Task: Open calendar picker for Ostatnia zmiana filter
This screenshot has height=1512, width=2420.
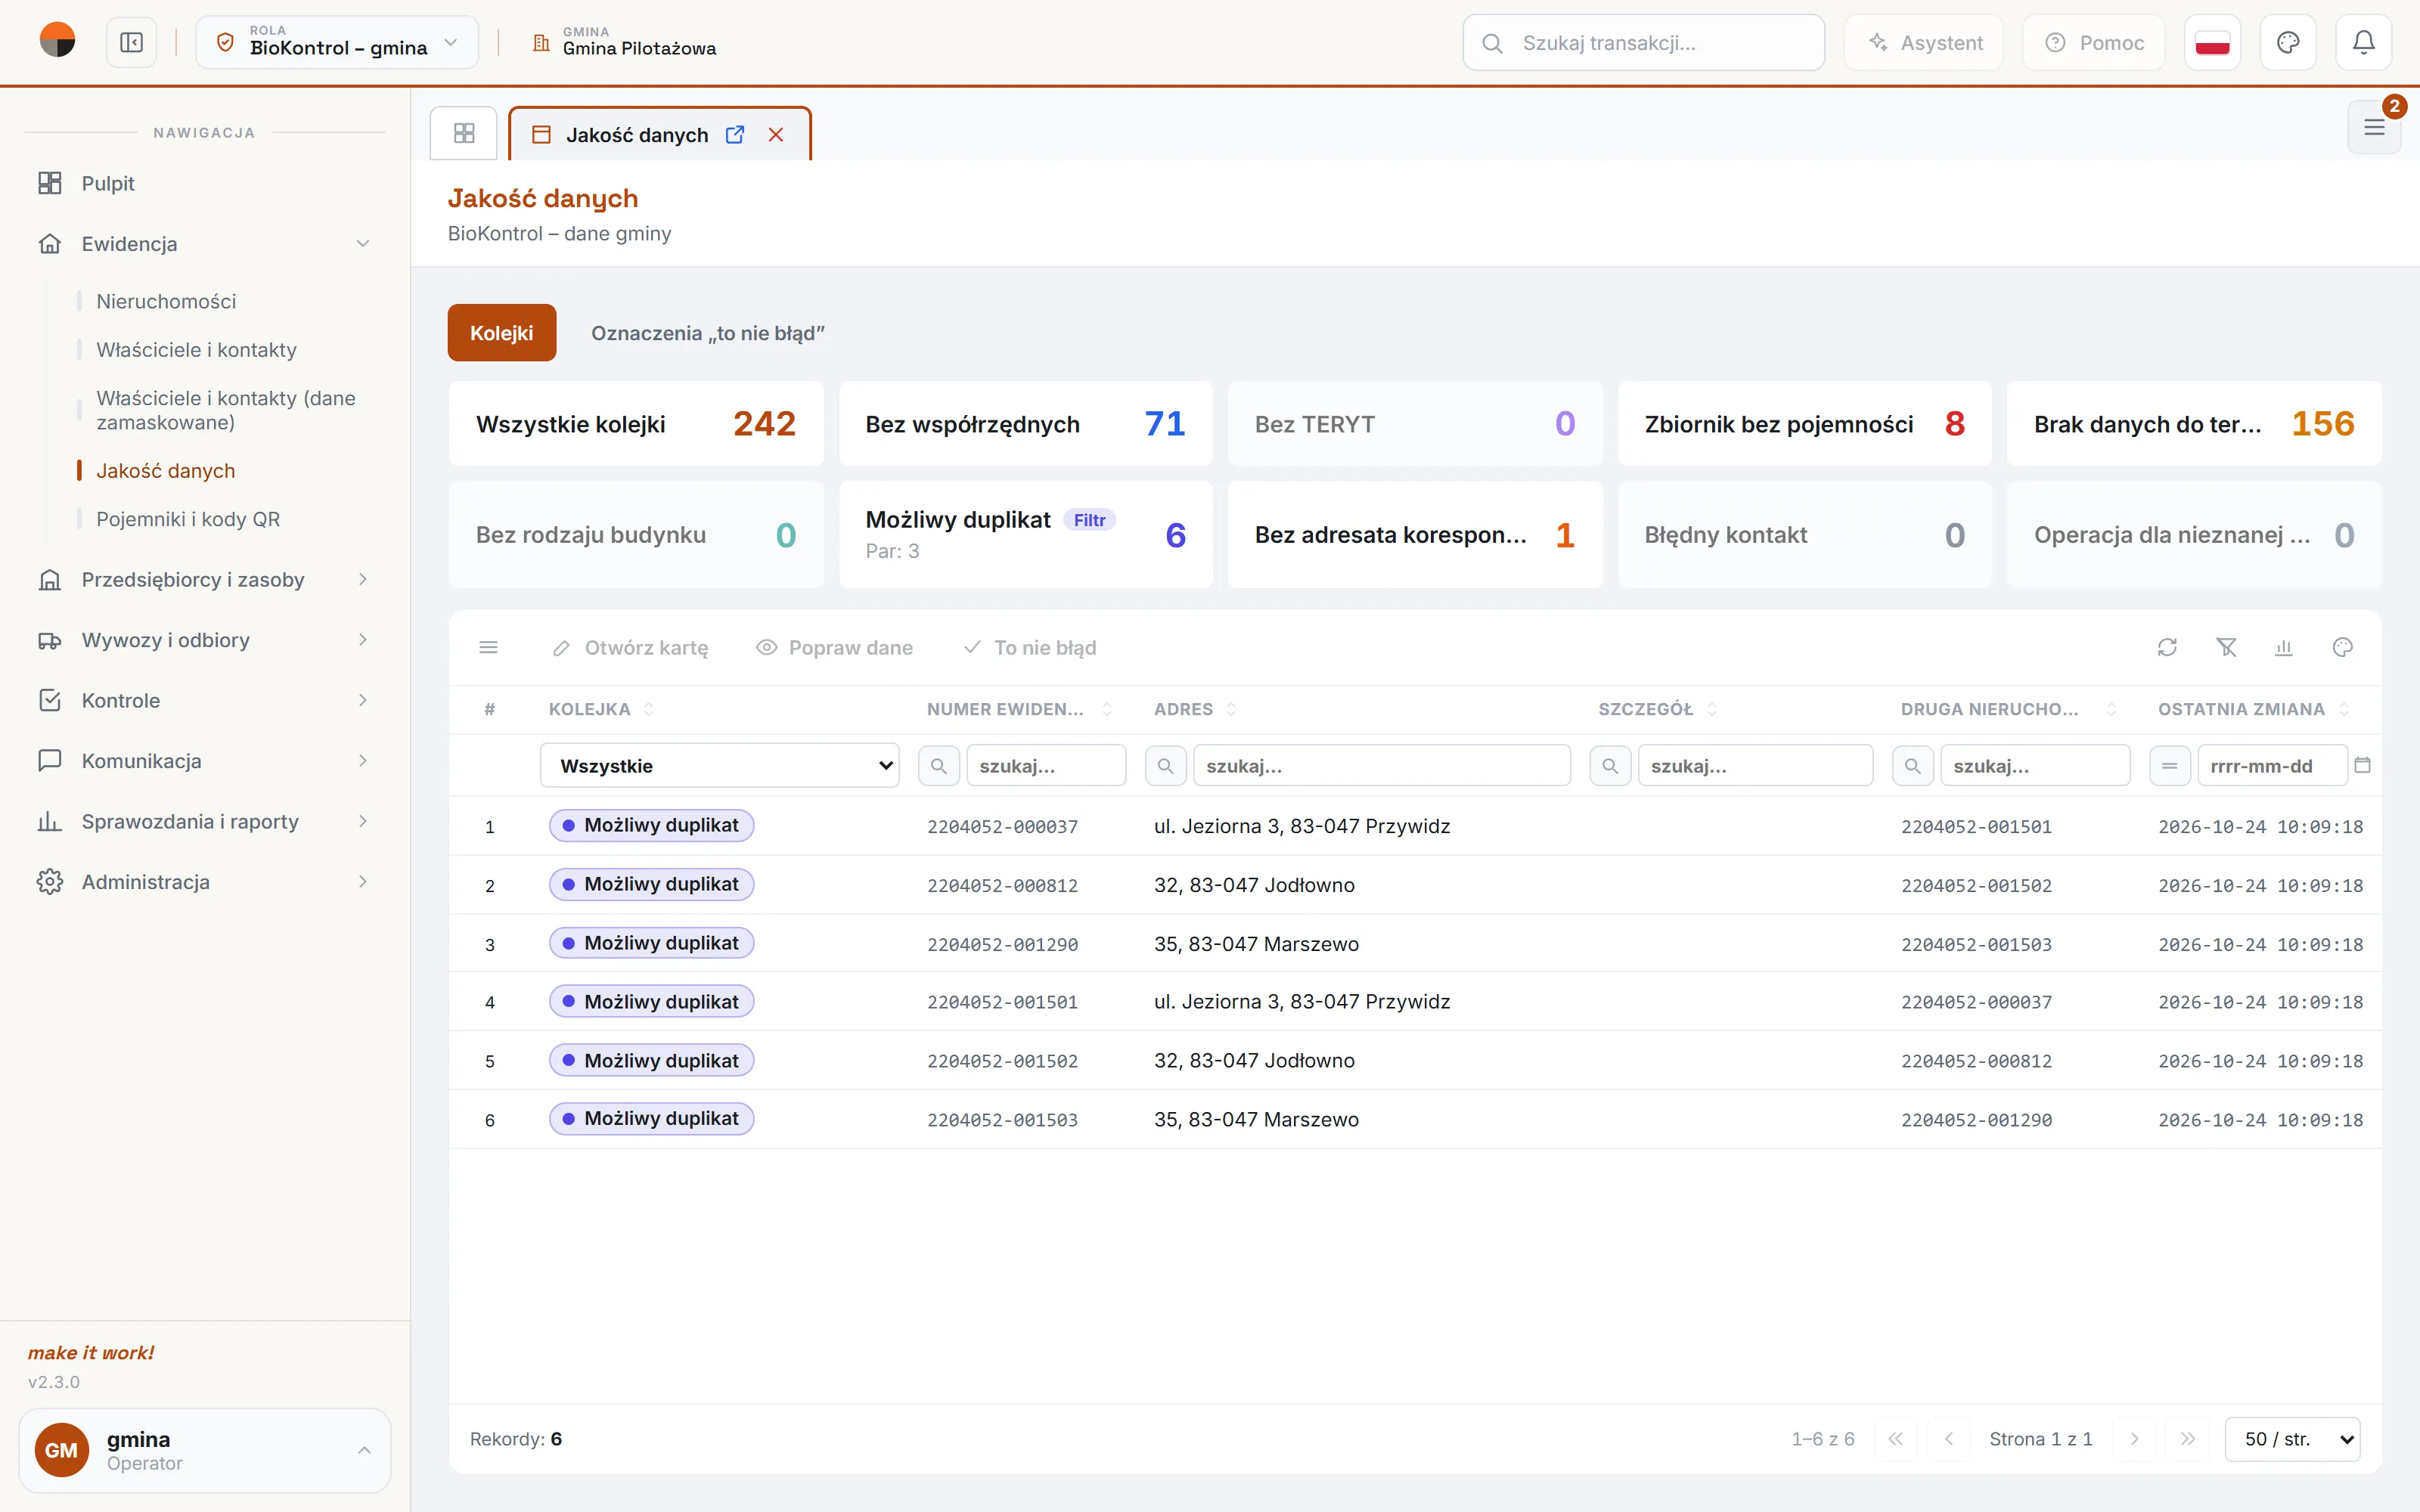Action: click(x=2362, y=765)
